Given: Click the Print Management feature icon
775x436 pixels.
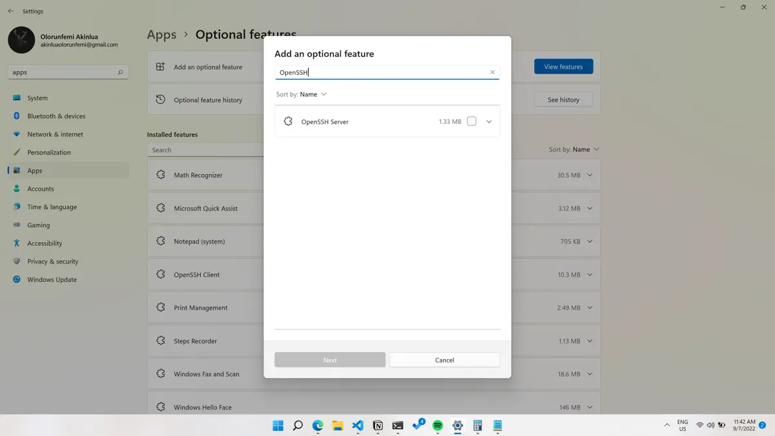Looking at the screenshot, I should coord(161,308).
